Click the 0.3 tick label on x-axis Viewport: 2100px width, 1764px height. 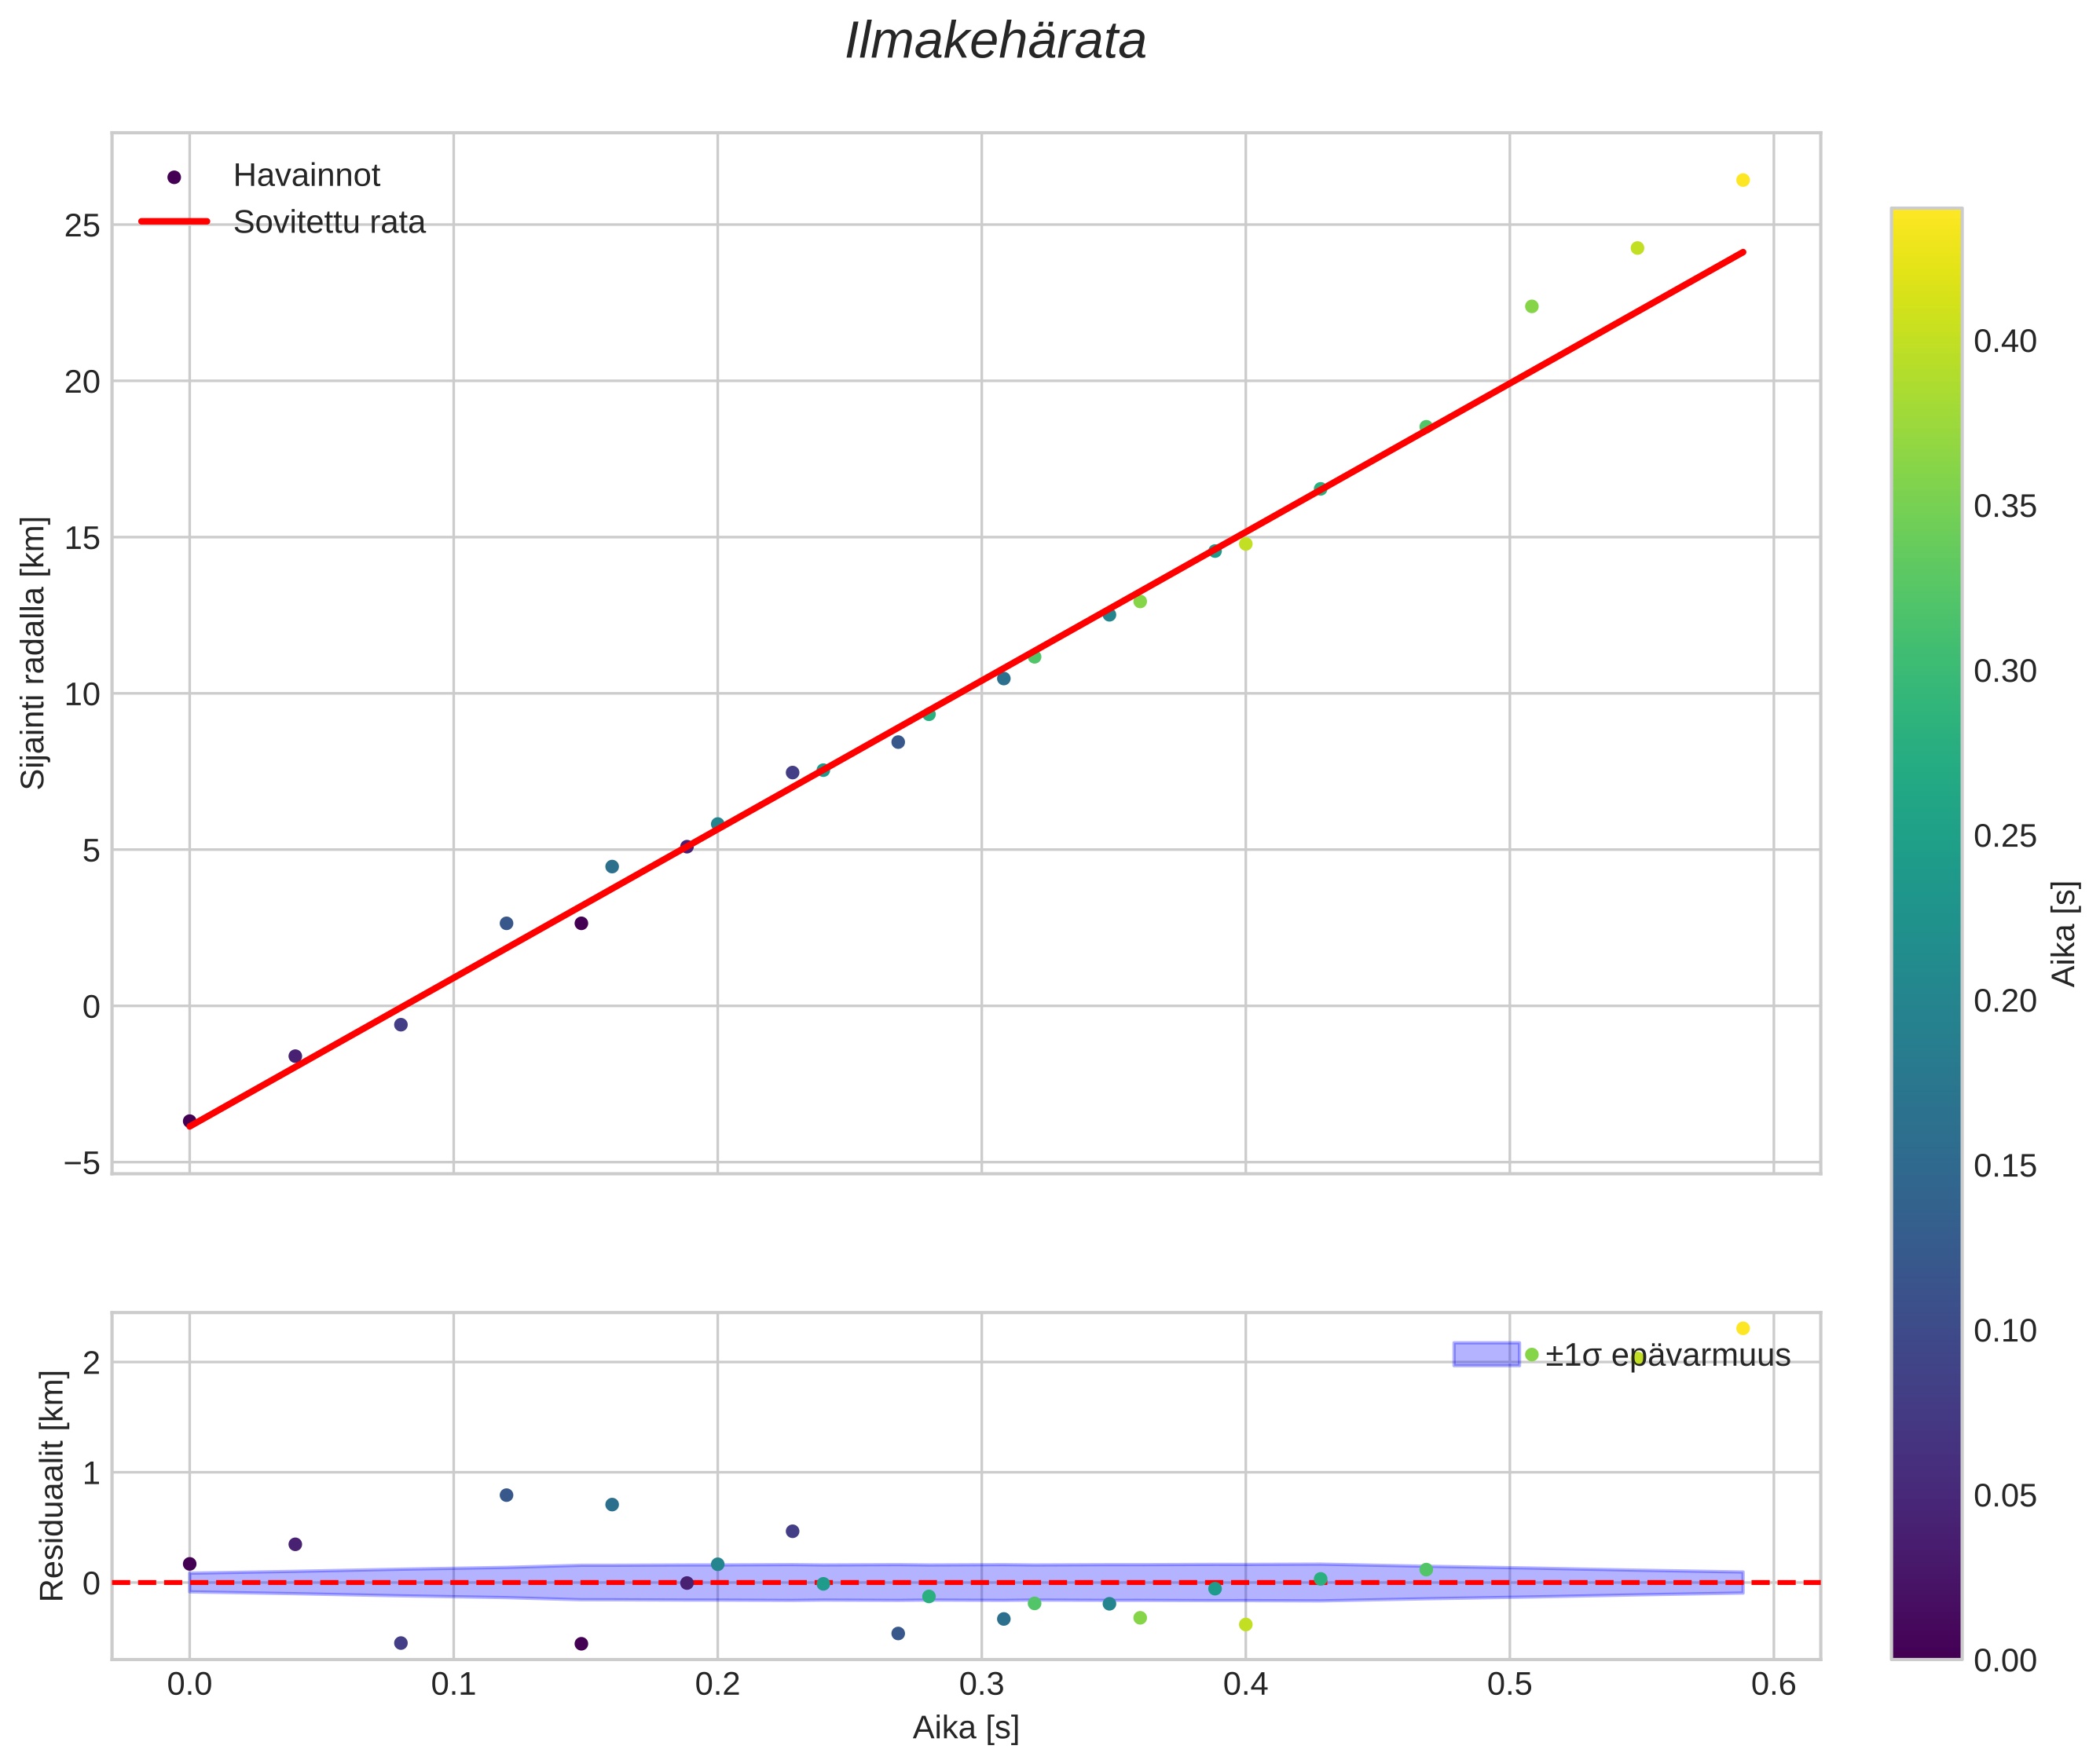[981, 1685]
